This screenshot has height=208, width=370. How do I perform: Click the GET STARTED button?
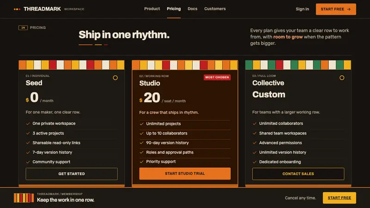coord(72,174)
